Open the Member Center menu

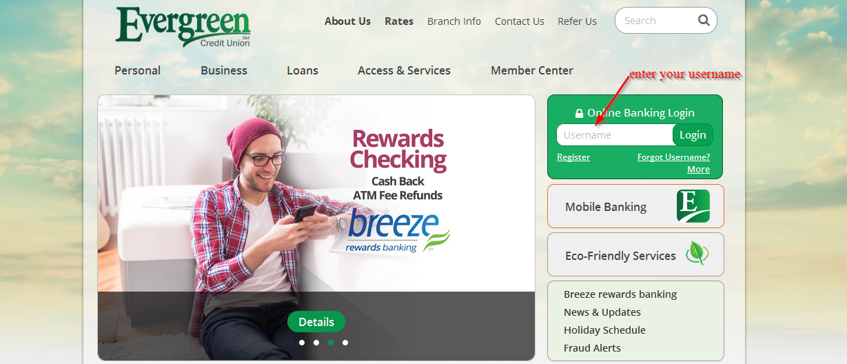coord(532,70)
